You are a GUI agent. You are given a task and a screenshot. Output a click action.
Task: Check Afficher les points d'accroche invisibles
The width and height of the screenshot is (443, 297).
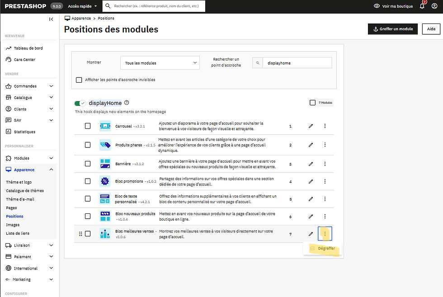[x=79, y=80]
